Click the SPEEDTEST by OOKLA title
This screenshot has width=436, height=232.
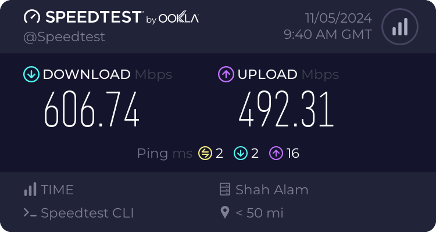click(111, 17)
